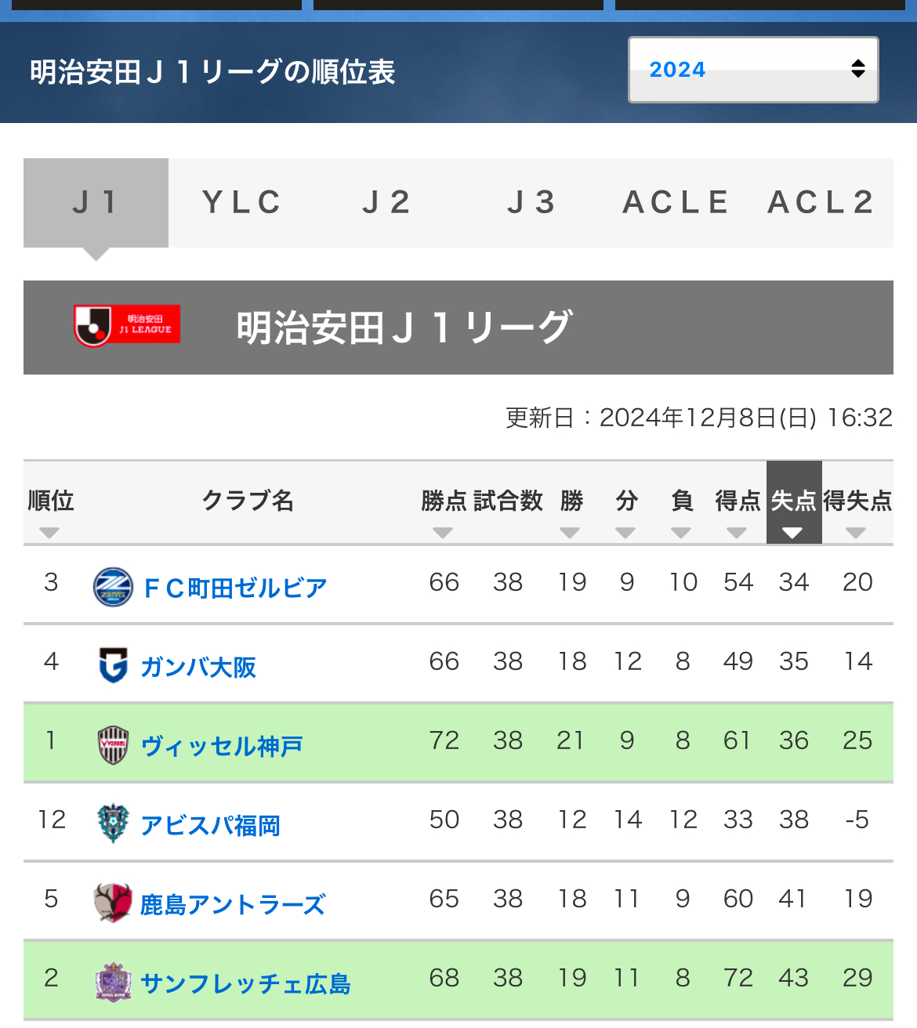
Task: Switch to the J2 tab
Action: click(386, 203)
